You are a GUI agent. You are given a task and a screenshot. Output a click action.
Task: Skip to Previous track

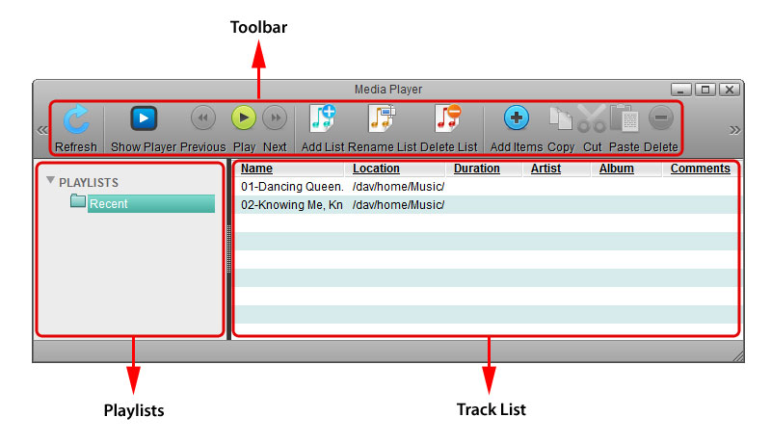pos(202,118)
